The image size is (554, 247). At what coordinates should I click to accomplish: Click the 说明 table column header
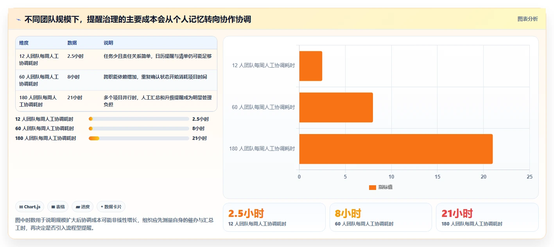pyautogui.click(x=108, y=43)
